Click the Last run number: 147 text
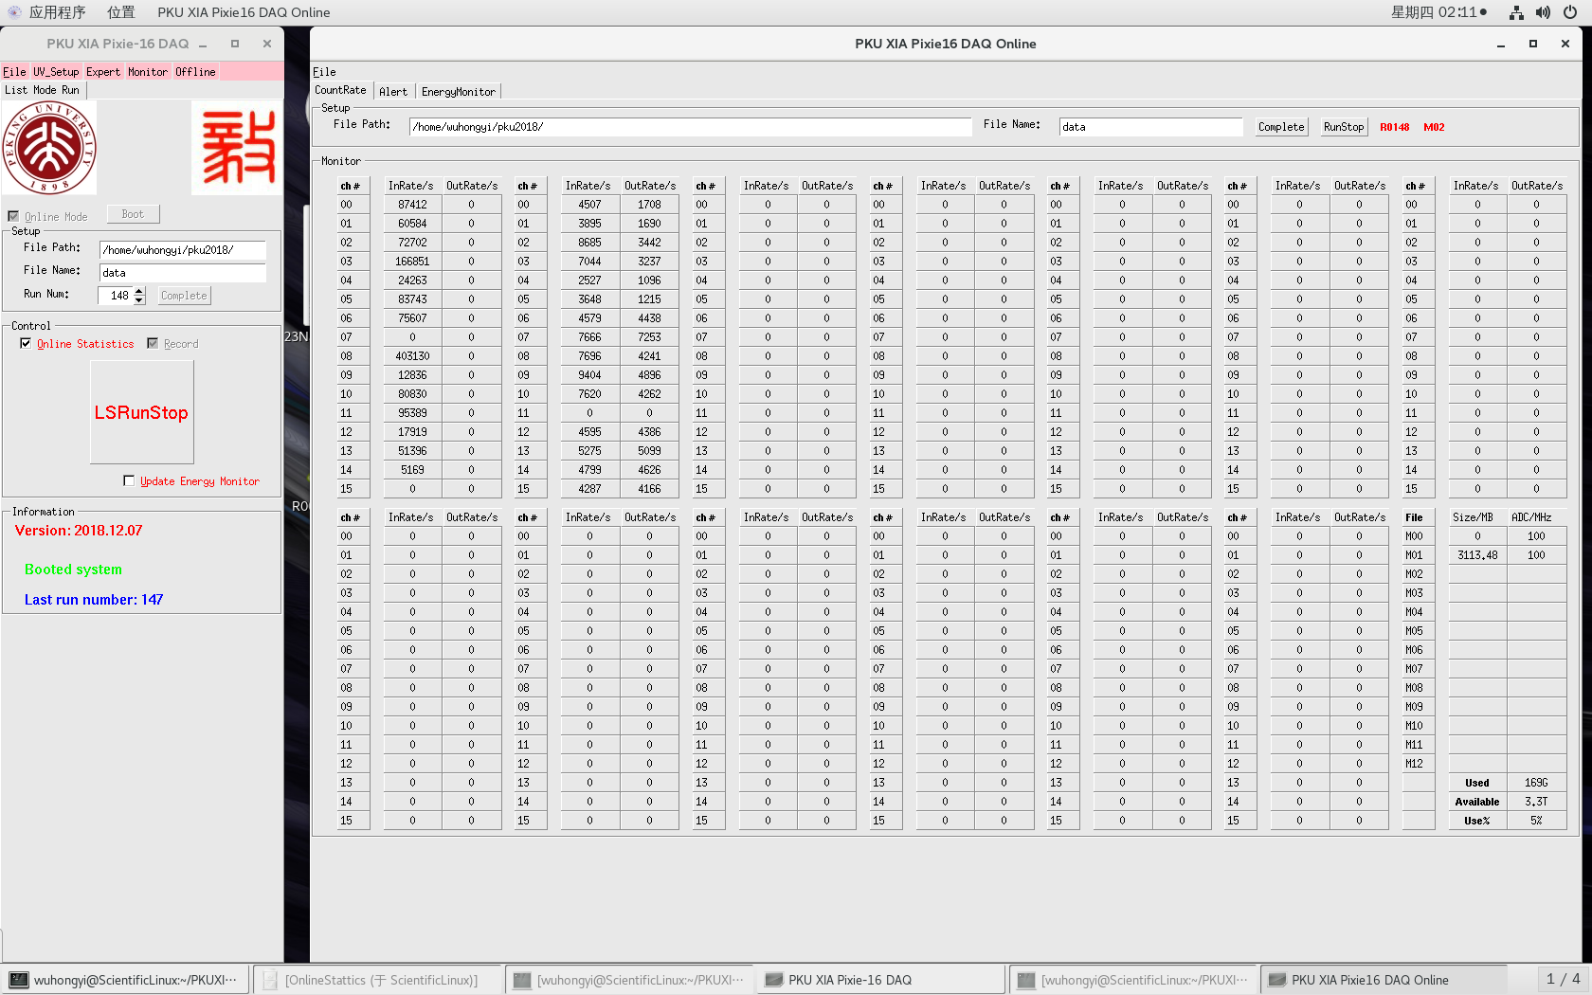This screenshot has height=995, width=1592. tap(94, 600)
